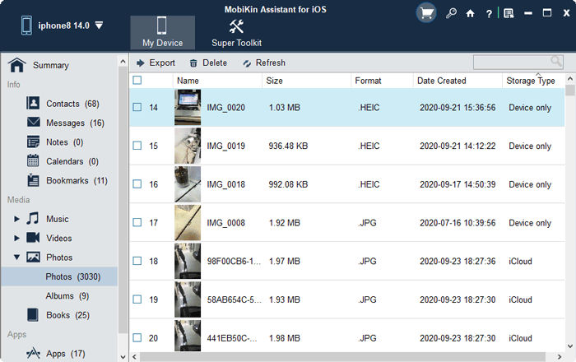The image size is (576, 362).
Task: Check the select-all checkbox in header
Action: point(137,81)
